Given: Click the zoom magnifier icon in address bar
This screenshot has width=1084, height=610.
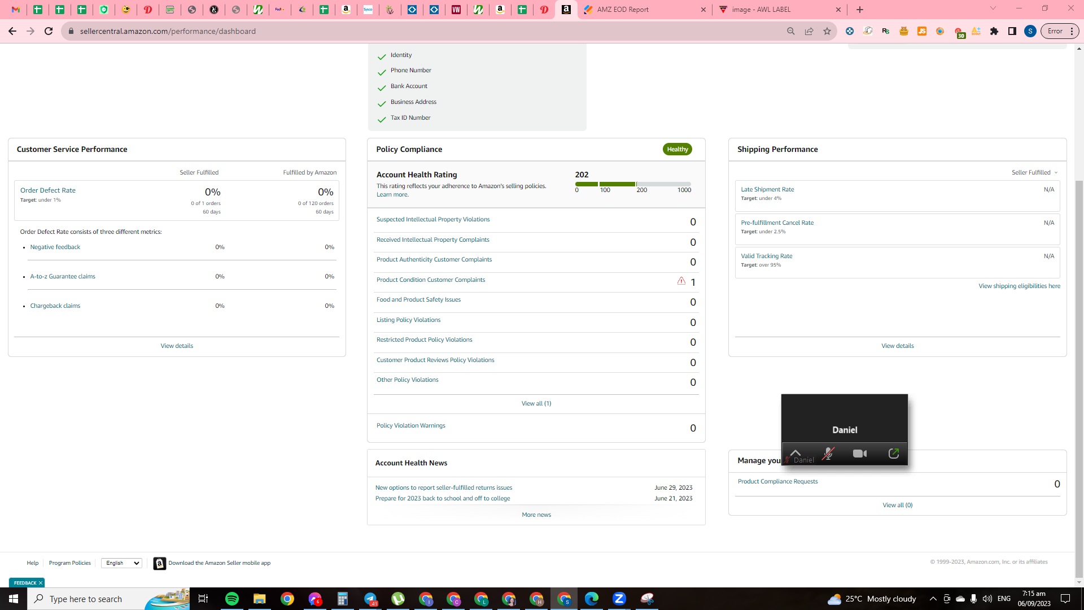Looking at the screenshot, I should (791, 31).
